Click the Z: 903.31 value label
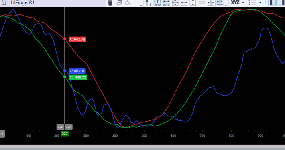The height and width of the screenshot is (150, 285). pos(77,71)
